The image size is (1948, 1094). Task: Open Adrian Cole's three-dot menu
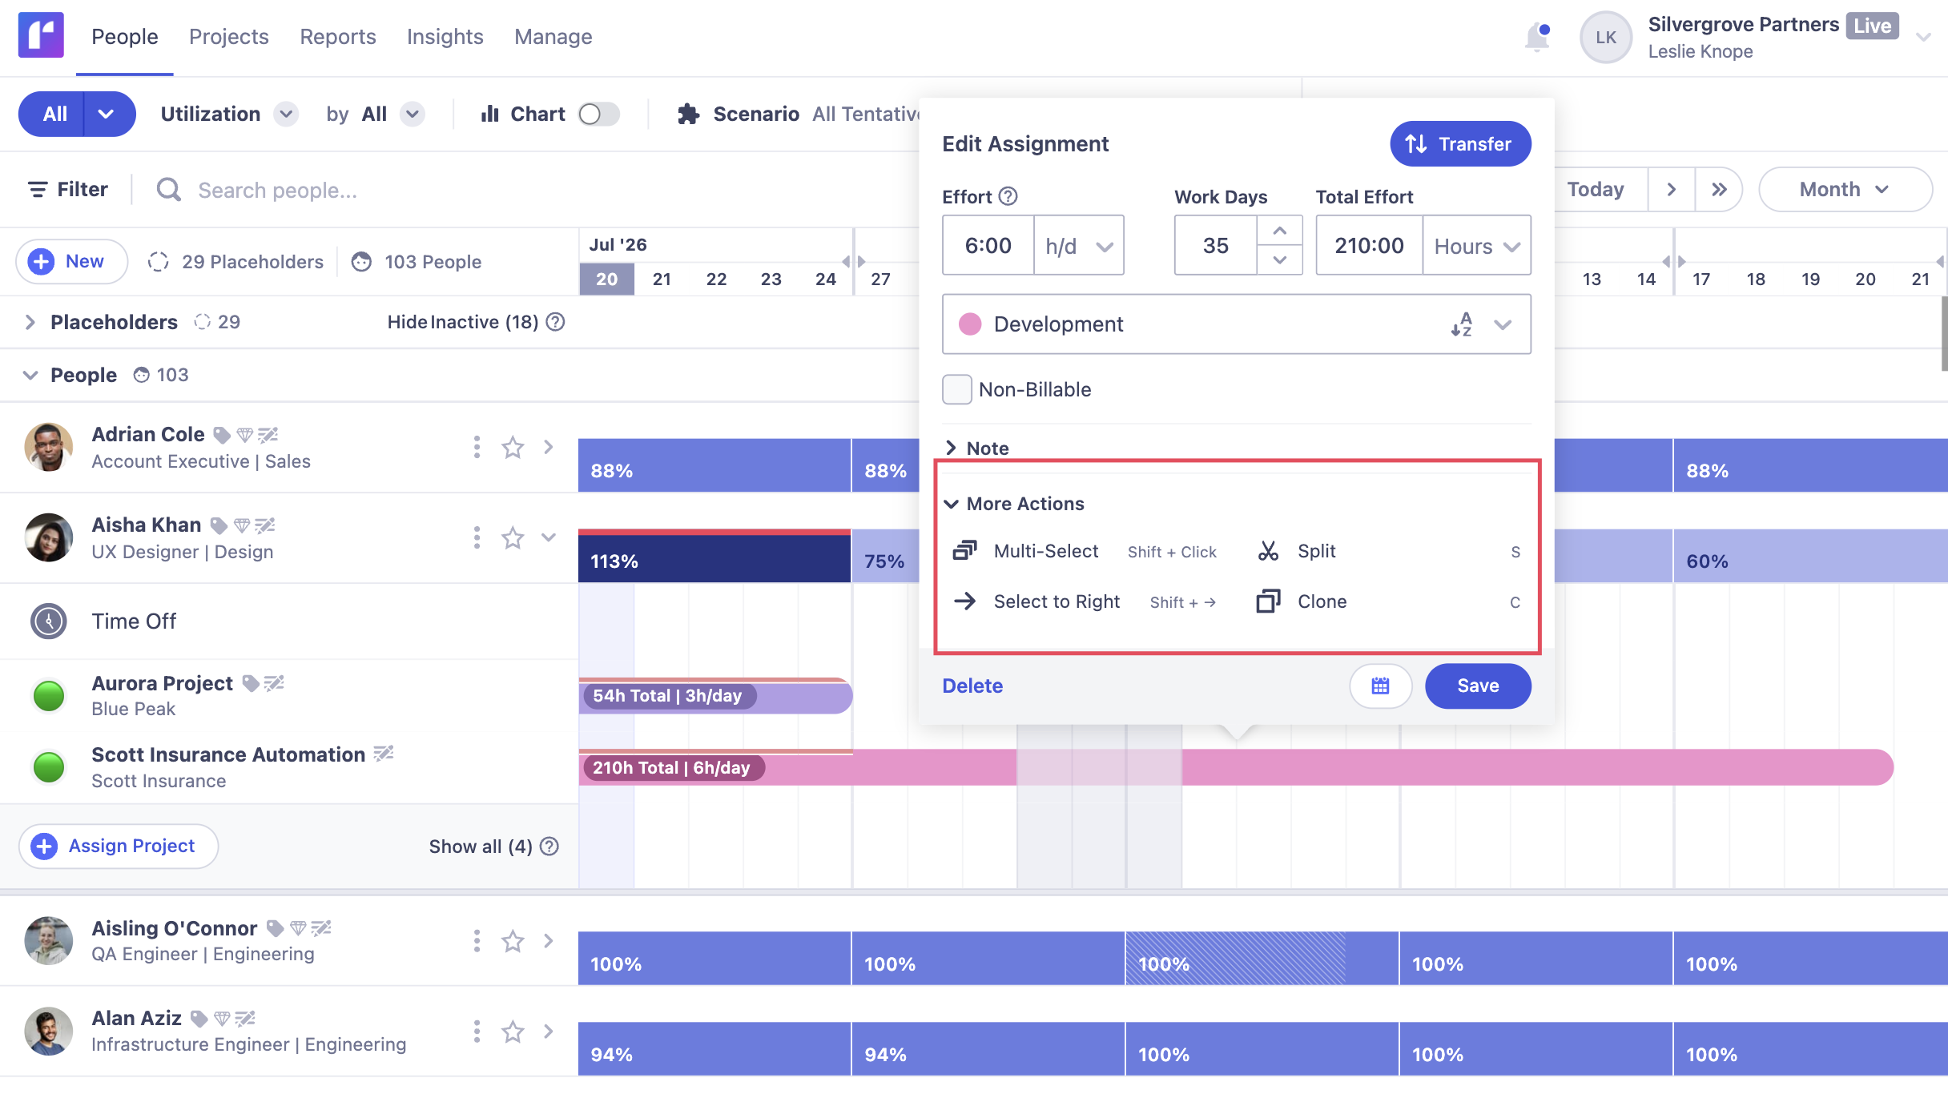point(477,447)
